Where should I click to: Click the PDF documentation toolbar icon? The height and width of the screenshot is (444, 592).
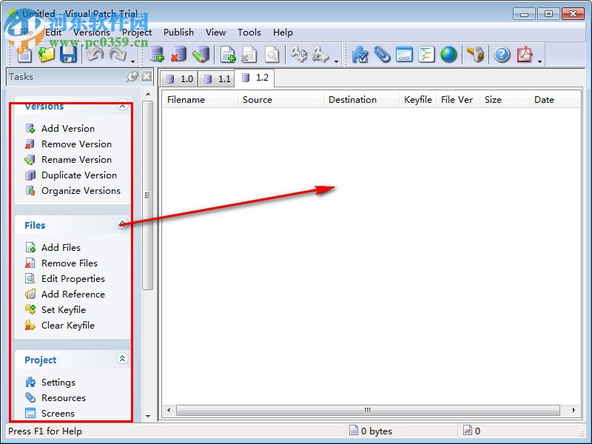click(x=525, y=55)
